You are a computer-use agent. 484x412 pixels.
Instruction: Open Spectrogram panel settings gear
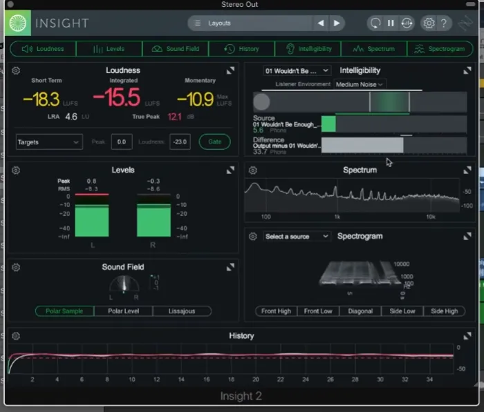pos(253,236)
